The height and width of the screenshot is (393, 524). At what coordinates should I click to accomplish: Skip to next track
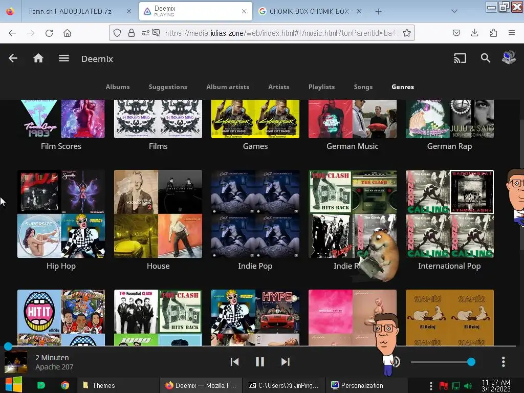pos(285,362)
